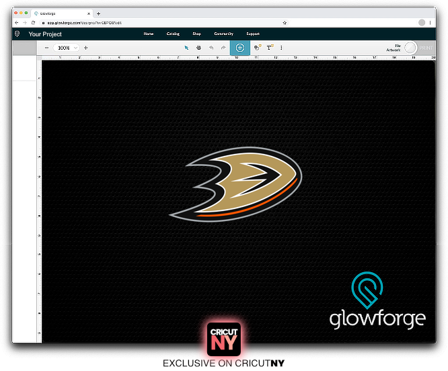Click the round indicator beside PRINT

click(x=410, y=48)
